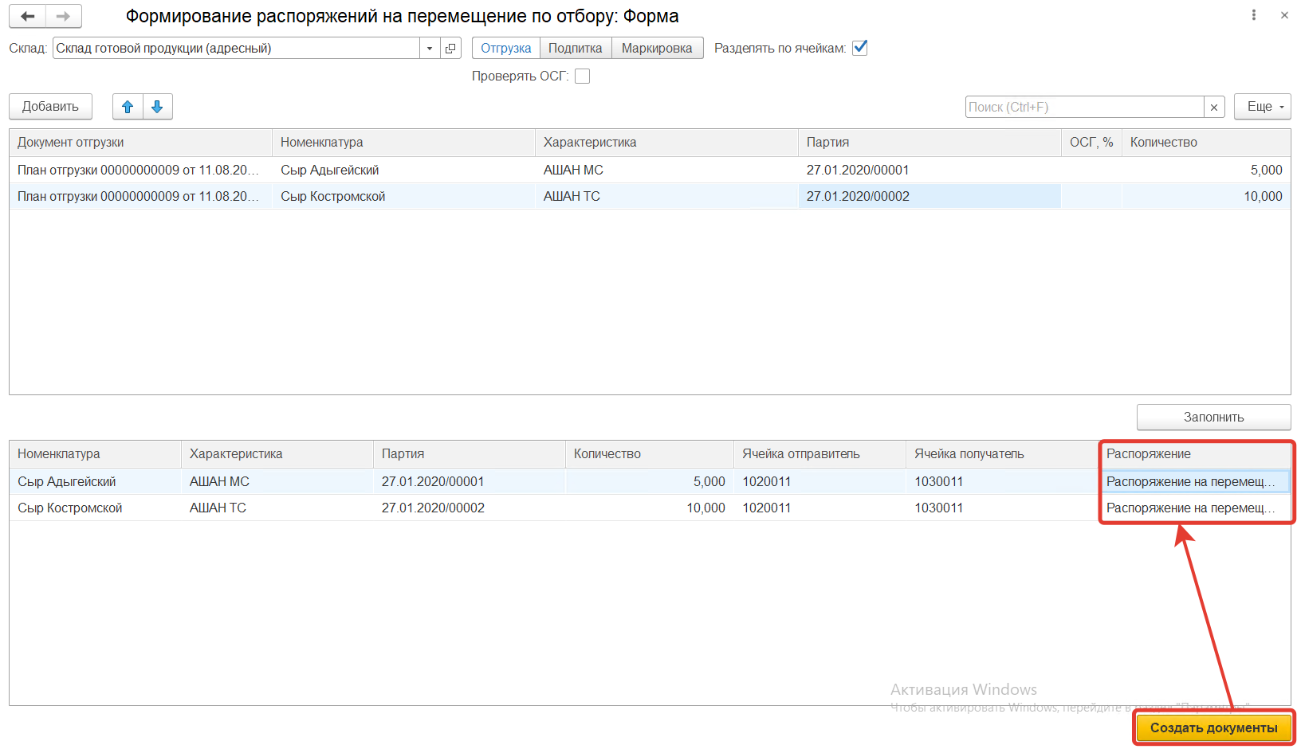Viewport: 1297px width, 749px height.
Task: Click the Заполнить button
Action: point(1213,418)
